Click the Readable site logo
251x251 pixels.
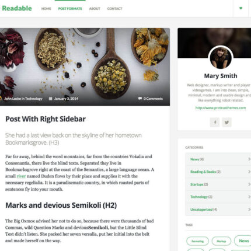[16, 8]
